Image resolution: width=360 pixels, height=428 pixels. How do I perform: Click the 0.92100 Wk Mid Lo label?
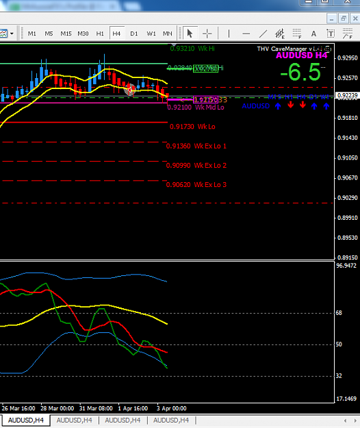(196, 108)
